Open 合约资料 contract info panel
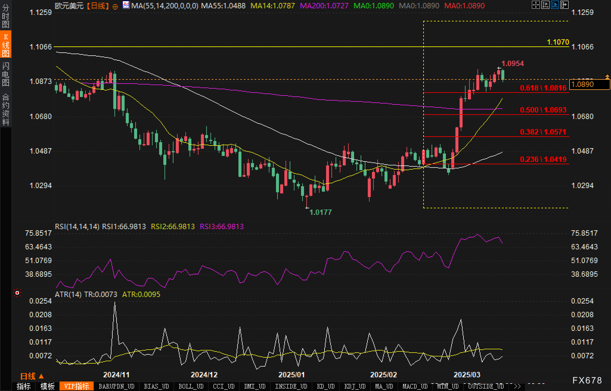Image resolution: width=611 pixels, height=391 pixels. click(6, 109)
